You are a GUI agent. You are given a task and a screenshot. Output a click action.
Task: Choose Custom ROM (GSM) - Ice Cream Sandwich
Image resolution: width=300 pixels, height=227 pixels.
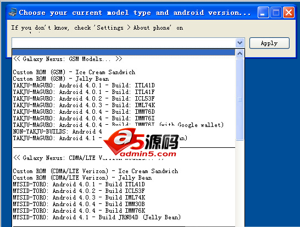pyautogui.click(x=74, y=72)
